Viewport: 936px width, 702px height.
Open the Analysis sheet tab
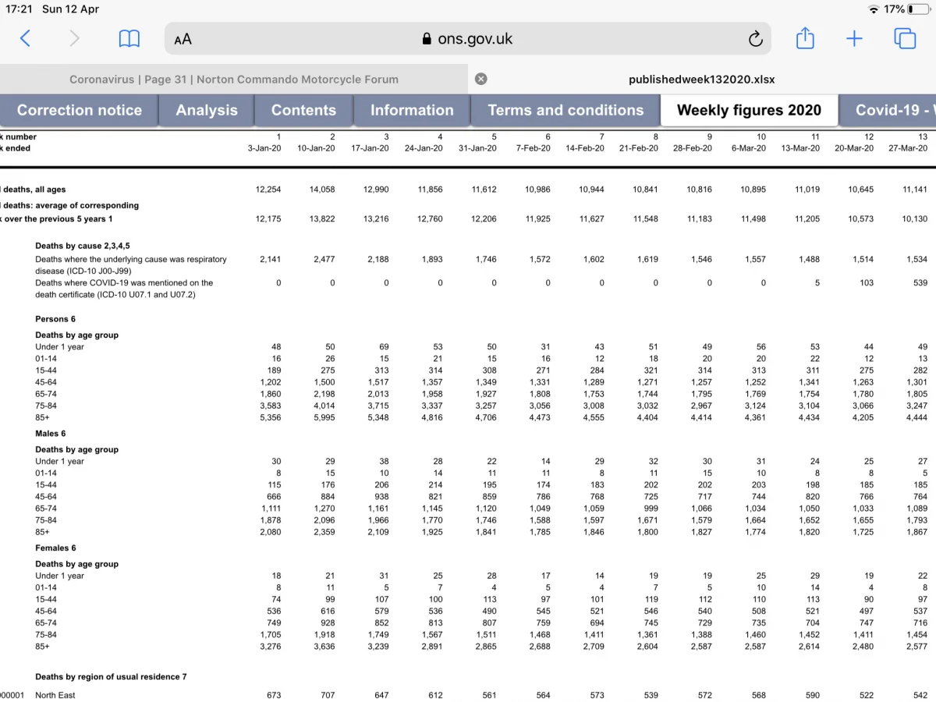[207, 110]
